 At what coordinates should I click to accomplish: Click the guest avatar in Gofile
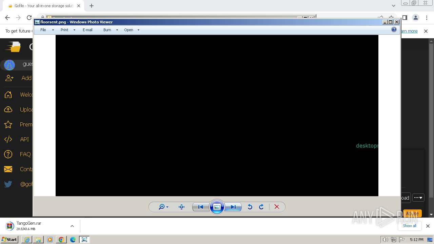pyautogui.click(x=9, y=64)
